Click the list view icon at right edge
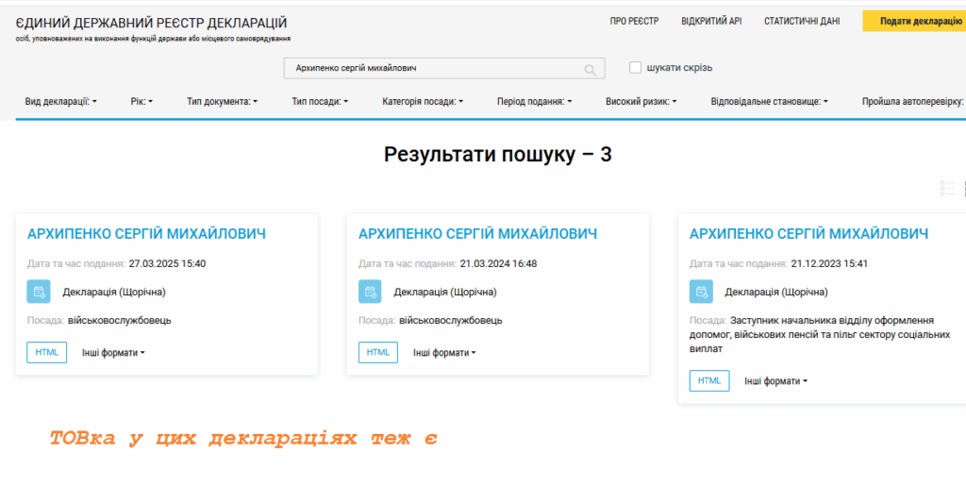Viewport: 966px width, 486px height. click(948, 189)
